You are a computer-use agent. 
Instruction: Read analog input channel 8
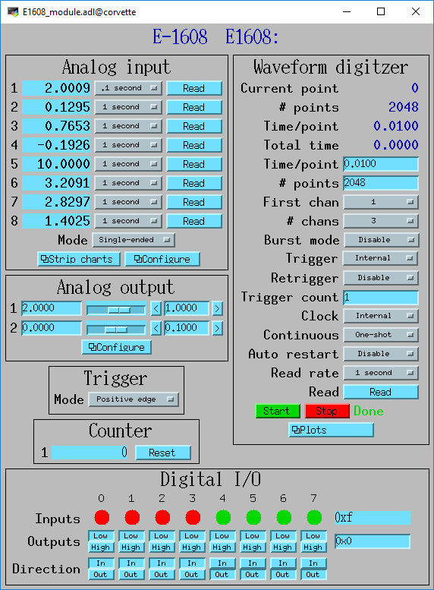[x=194, y=221]
